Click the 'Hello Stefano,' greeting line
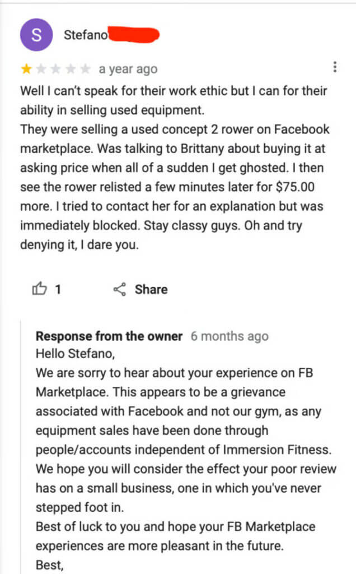 76,354
